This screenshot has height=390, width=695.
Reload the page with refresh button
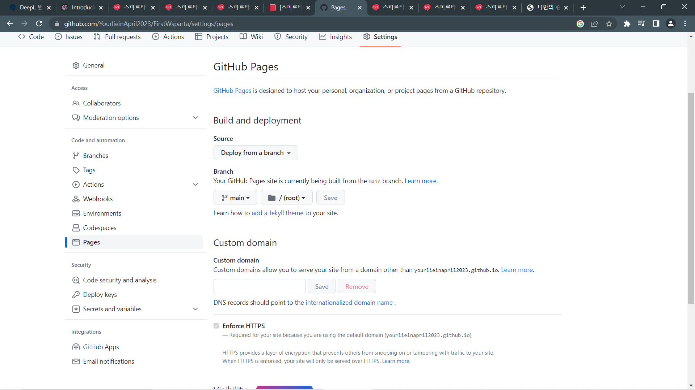(39, 23)
